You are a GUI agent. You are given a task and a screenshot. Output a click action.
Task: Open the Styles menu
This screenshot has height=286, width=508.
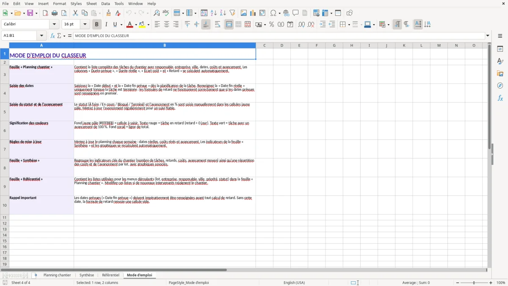[x=76, y=3]
